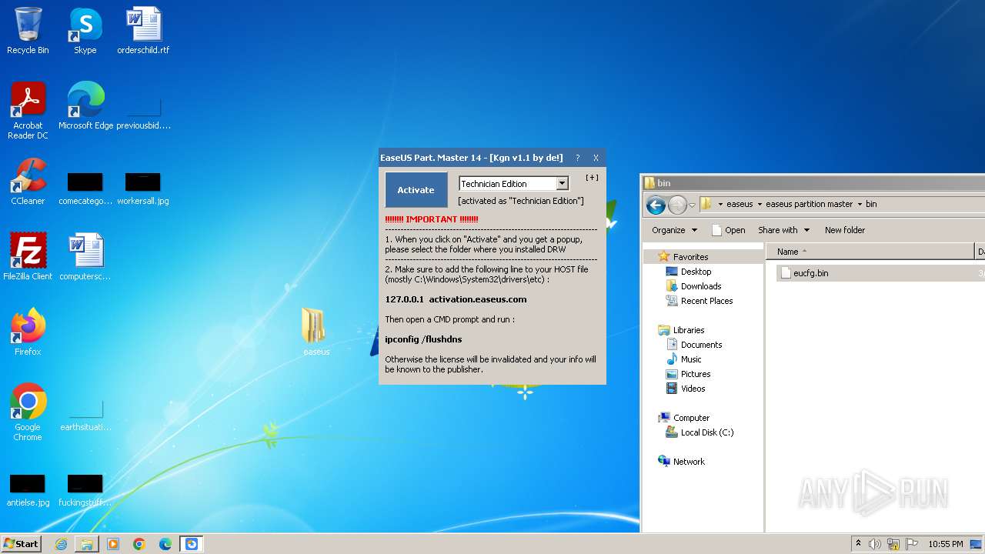Click the [+] expander in keygen

(592, 178)
